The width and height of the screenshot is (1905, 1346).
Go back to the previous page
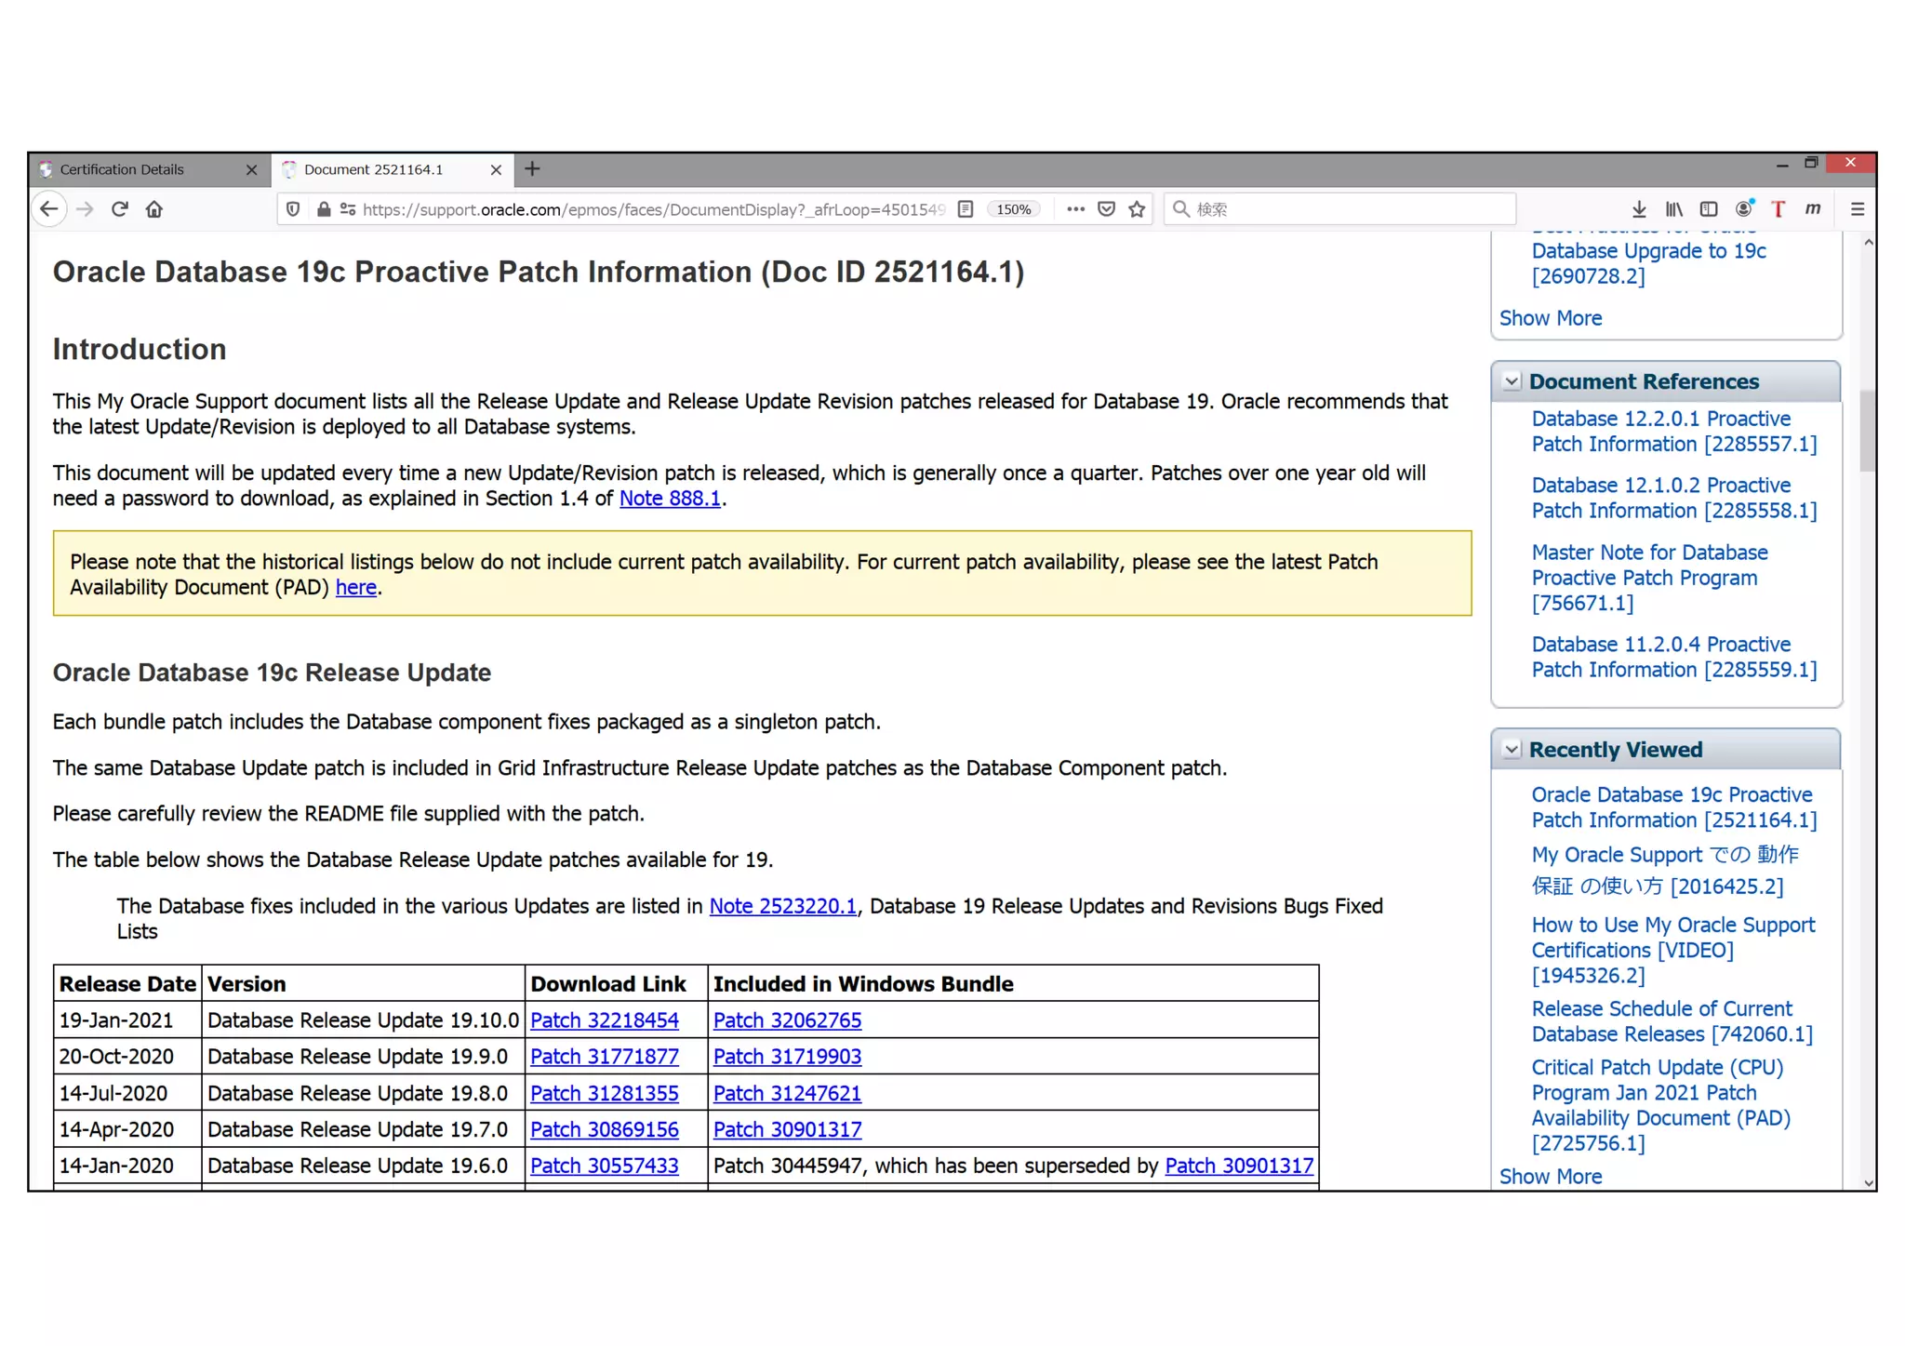tap(49, 209)
